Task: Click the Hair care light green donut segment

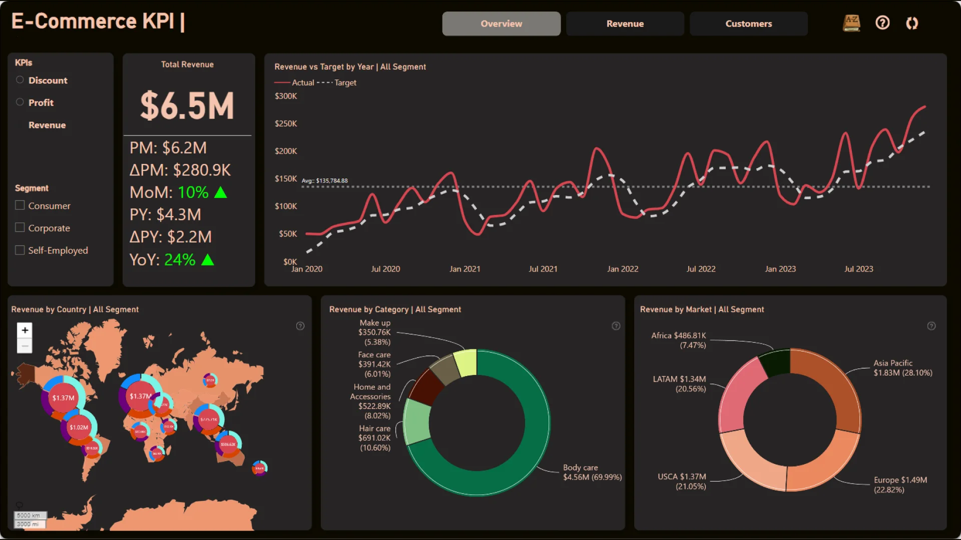Action: (x=416, y=422)
